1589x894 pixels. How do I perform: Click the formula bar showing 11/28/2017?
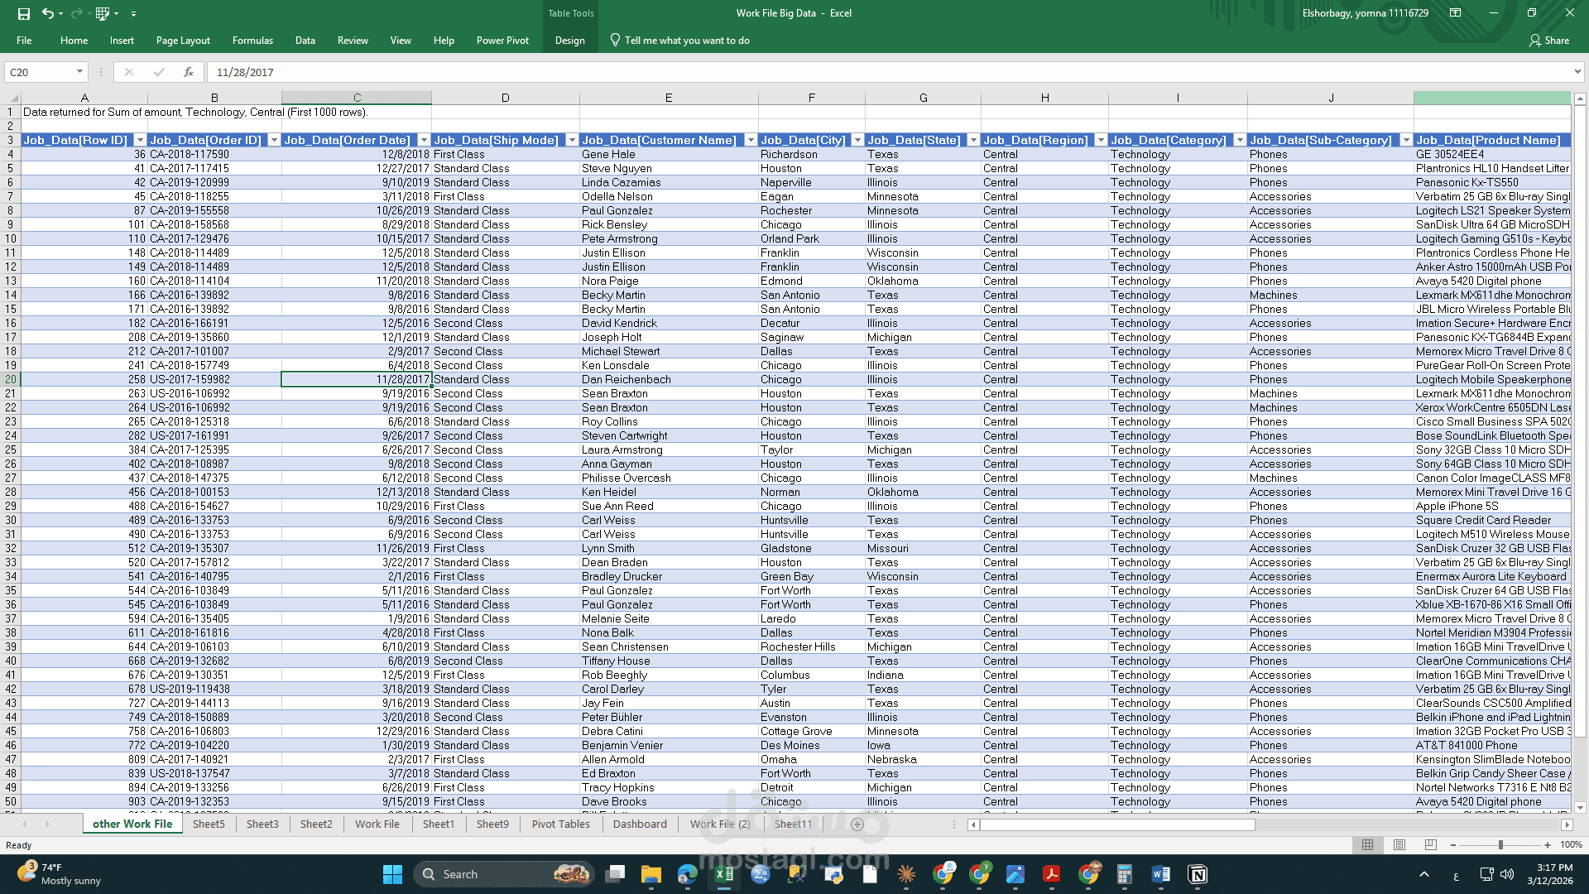(x=828, y=72)
